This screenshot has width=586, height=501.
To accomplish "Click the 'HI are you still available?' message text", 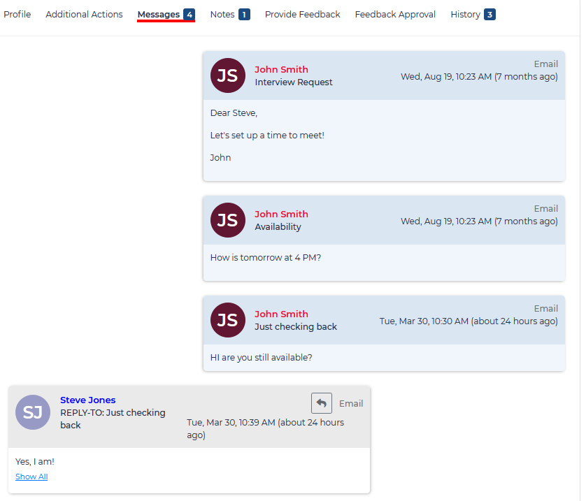I will point(261,357).
